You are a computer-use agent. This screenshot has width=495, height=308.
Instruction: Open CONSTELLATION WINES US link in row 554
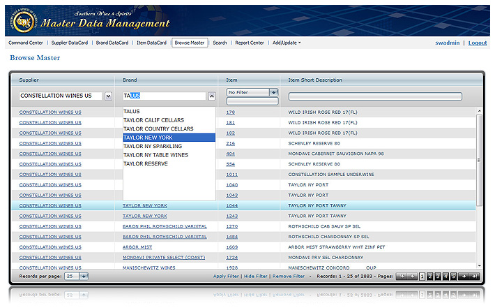[x=50, y=164]
